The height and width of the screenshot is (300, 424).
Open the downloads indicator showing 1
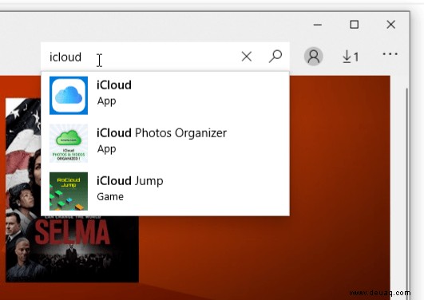[351, 57]
